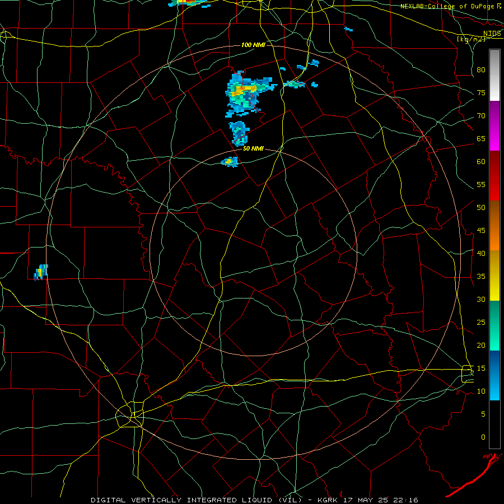The height and width of the screenshot is (504, 504).
Task: Click the 45 value on the color scale
Action: (x=481, y=231)
